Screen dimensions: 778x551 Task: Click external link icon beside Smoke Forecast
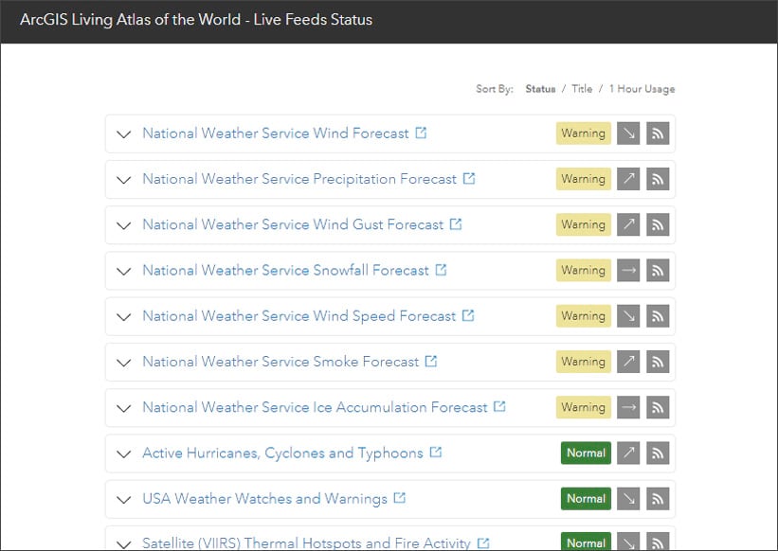[x=431, y=362]
